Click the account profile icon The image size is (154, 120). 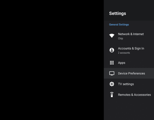pos(112,50)
